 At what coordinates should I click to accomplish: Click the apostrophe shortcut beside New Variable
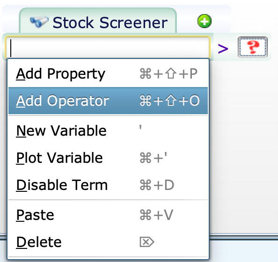pyautogui.click(x=140, y=127)
